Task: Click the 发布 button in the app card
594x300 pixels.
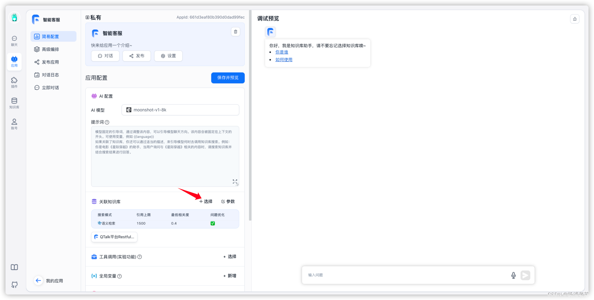Action: pyautogui.click(x=137, y=56)
